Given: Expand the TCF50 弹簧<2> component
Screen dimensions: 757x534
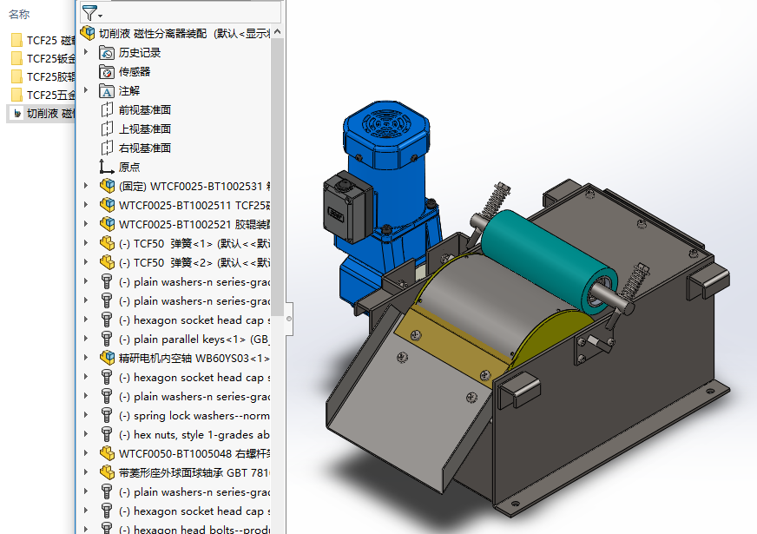Looking at the screenshot, I should click(86, 261).
